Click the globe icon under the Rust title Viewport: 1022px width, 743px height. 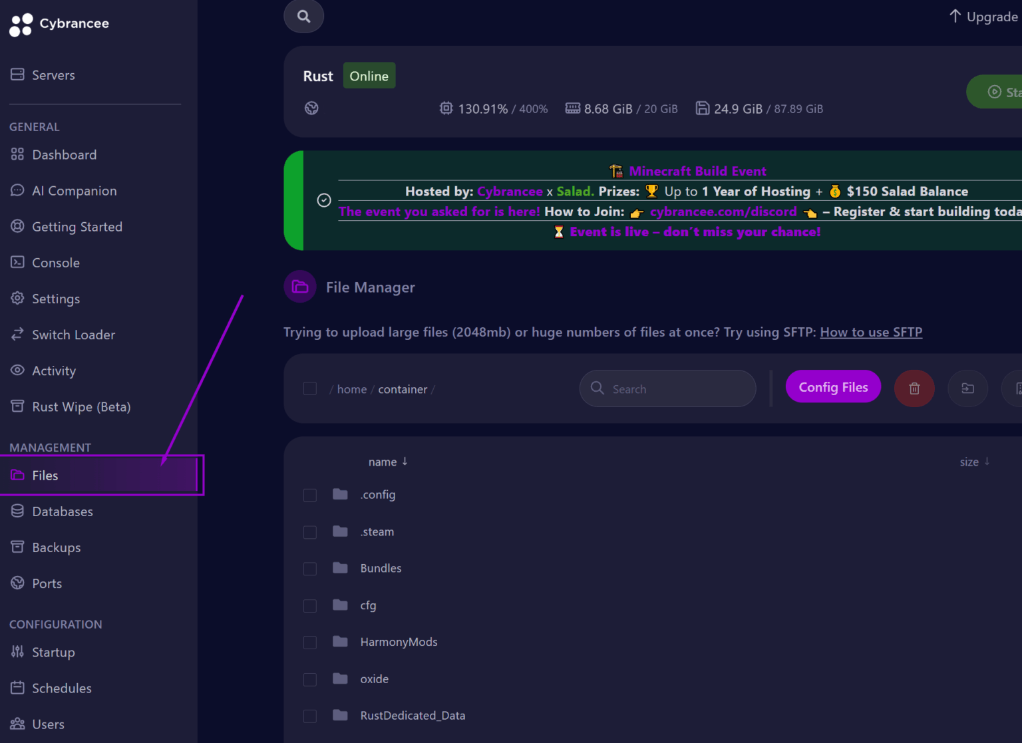(311, 108)
